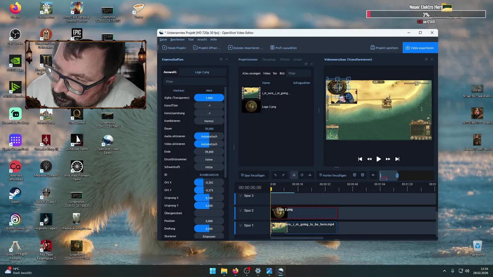Image resolution: width=493 pixels, height=277 pixels.
Task: Click the project files Filter field
Action: pos(299,73)
